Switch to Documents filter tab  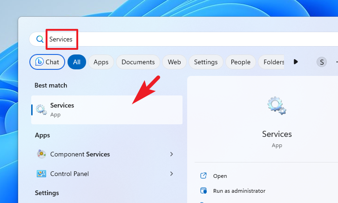(138, 62)
